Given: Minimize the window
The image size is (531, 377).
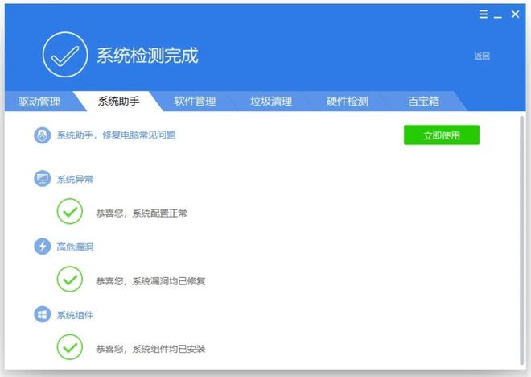Looking at the screenshot, I should point(497,16).
